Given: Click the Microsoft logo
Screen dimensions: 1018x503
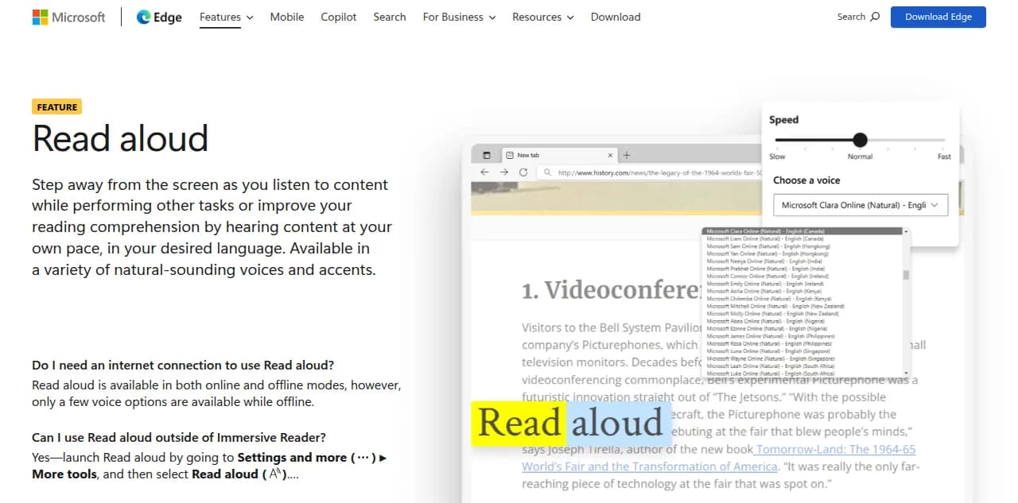Looking at the screenshot, I should (x=68, y=17).
